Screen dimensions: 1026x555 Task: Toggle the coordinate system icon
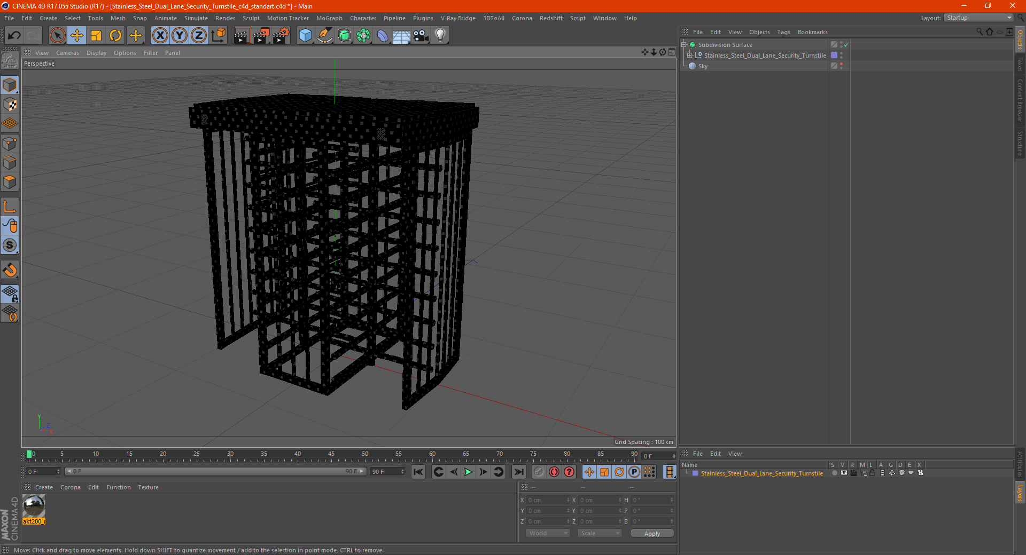[219, 36]
